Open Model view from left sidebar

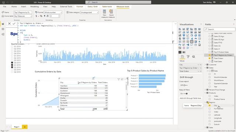click(x=3, y=34)
